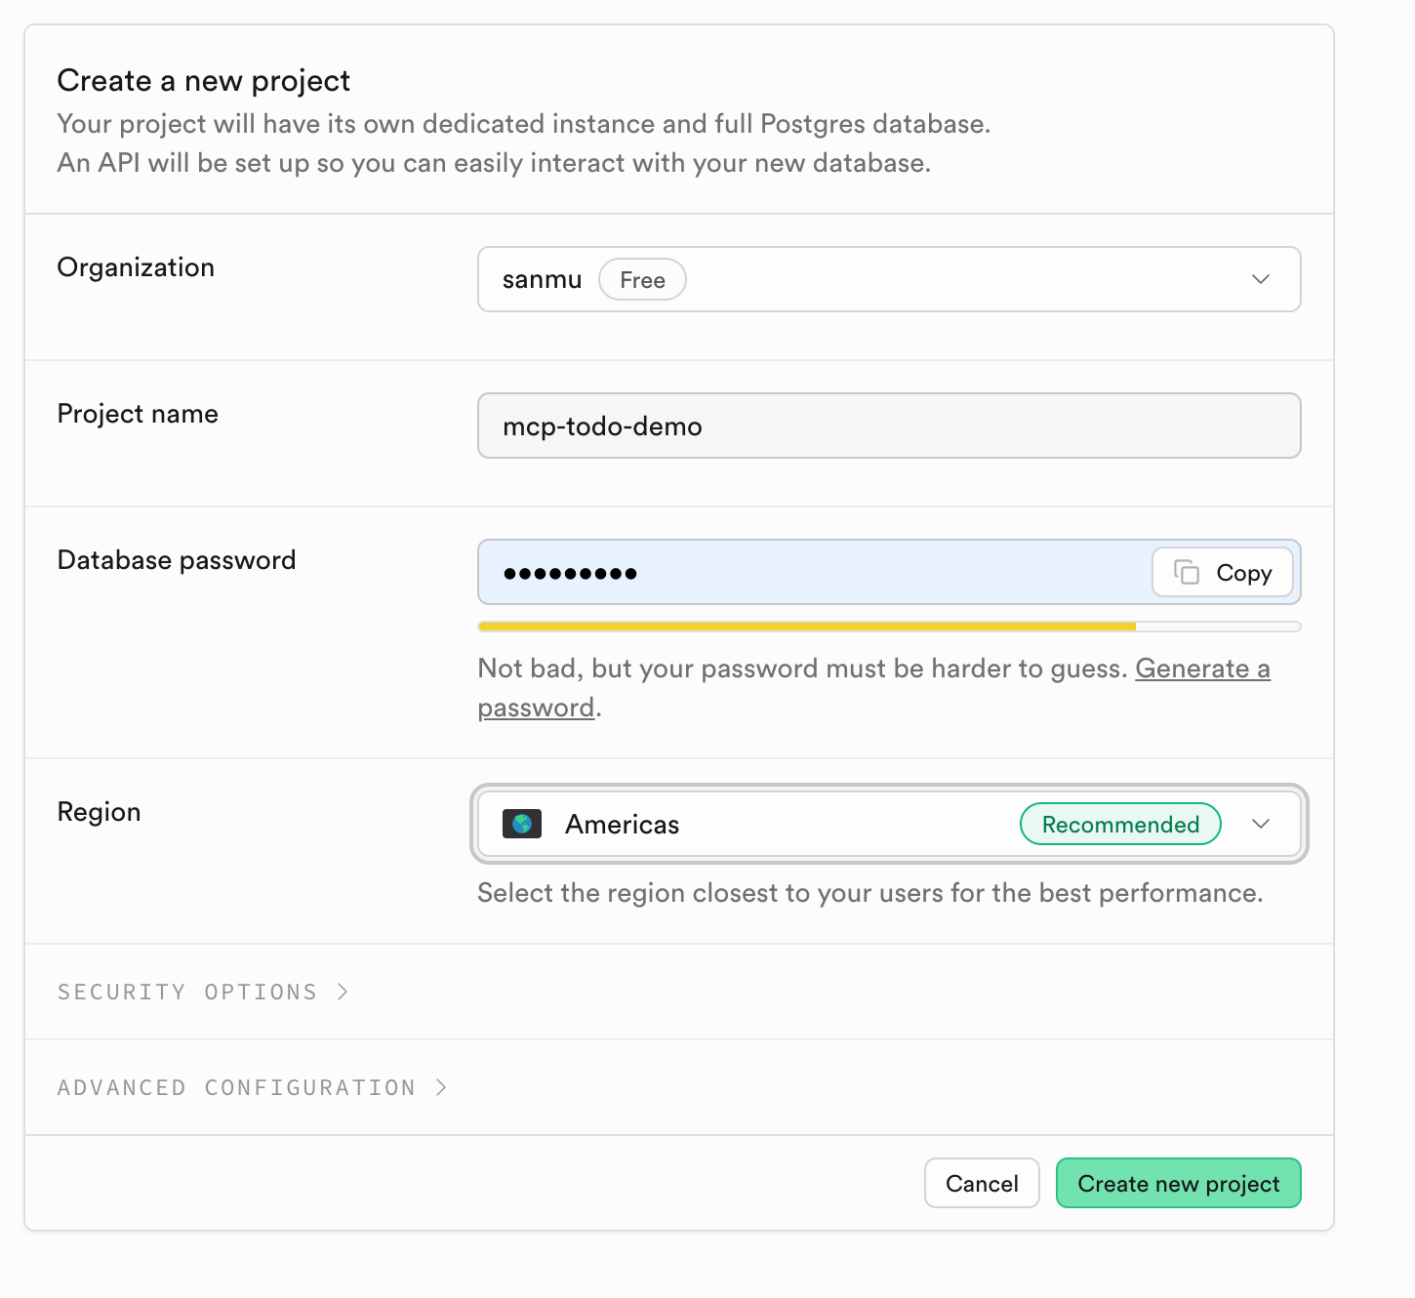Click the copy icon in the password field

click(x=1186, y=572)
